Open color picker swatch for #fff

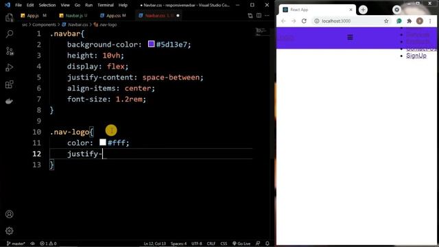pyautogui.click(x=103, y=142)
